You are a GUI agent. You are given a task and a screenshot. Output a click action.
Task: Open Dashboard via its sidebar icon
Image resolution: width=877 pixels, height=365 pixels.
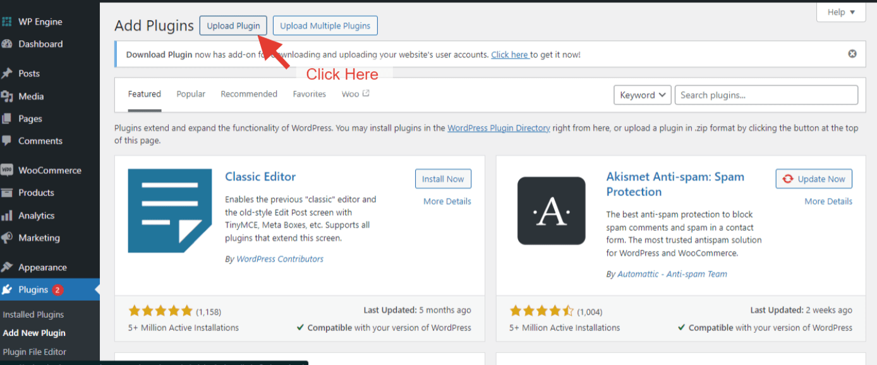pyautogui.click(x=7, y=44)
